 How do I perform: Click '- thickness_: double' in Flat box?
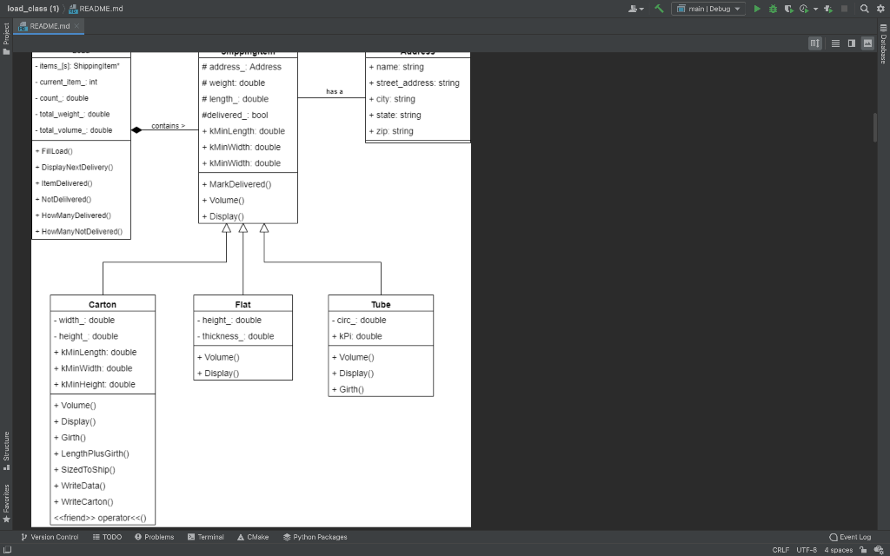point(236,336)
